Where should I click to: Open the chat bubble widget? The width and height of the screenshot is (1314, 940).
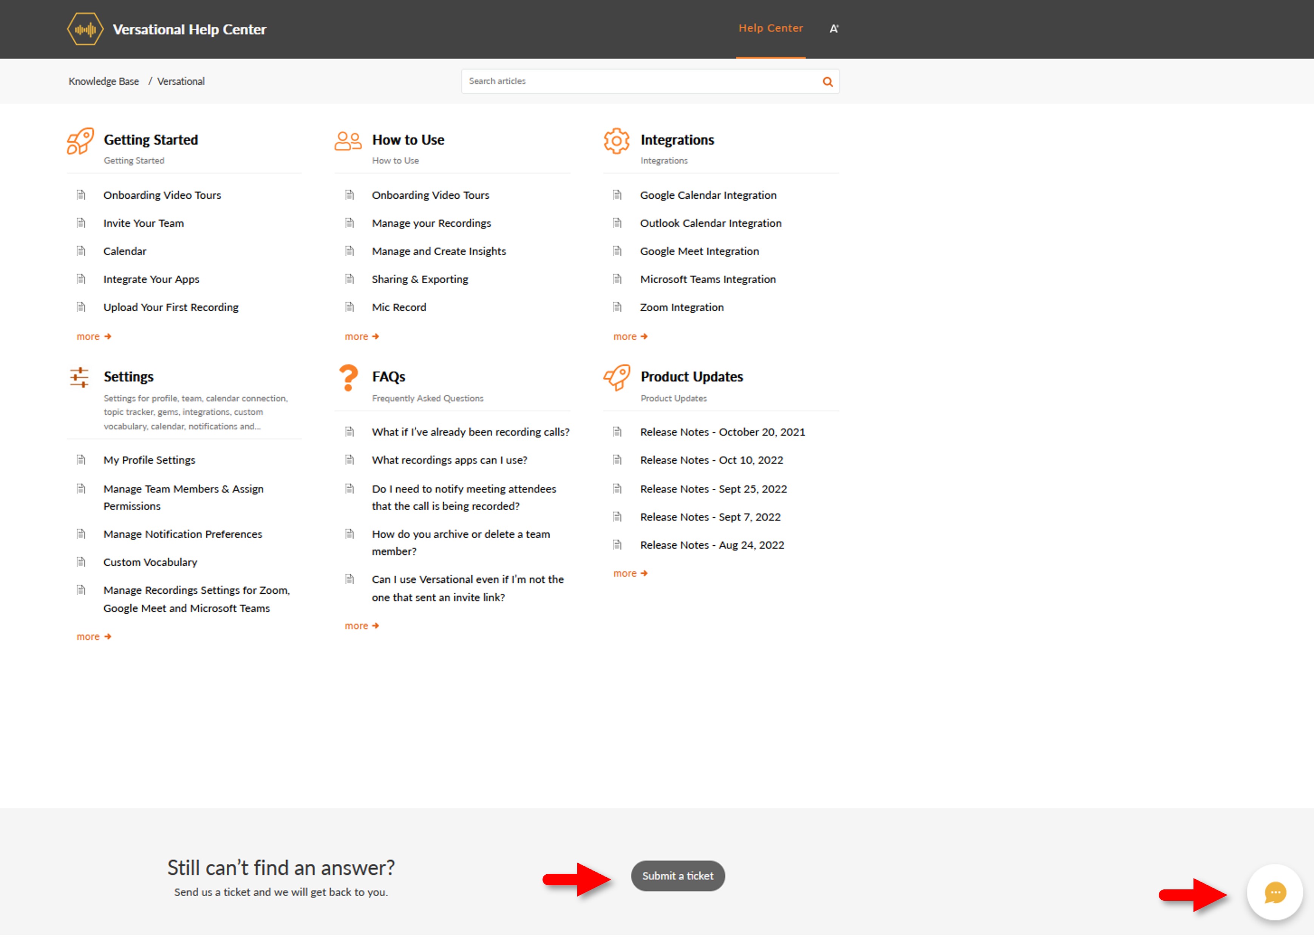point(1275,892)
